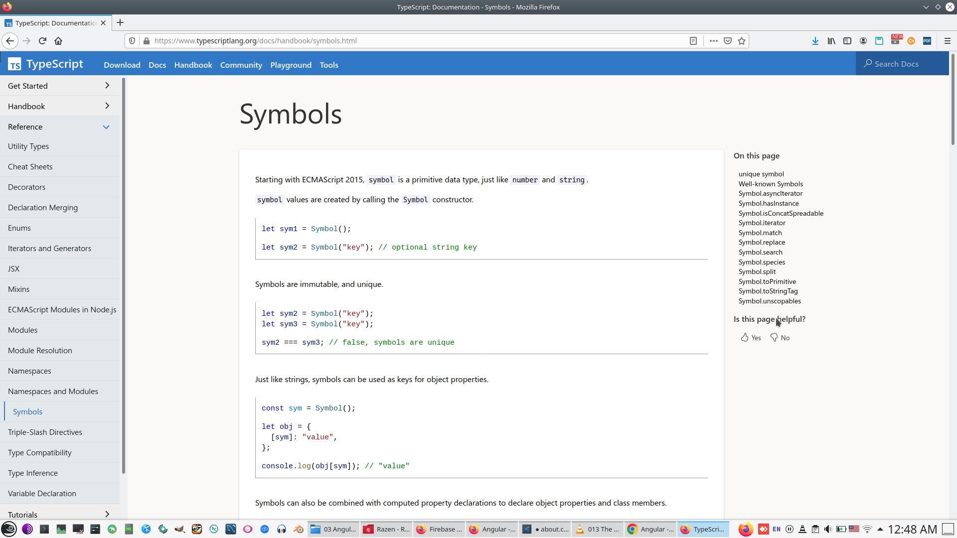Screen dimensions: 957x538
Task: Click the Save to Pocket icon
Action: coord(728,41)
